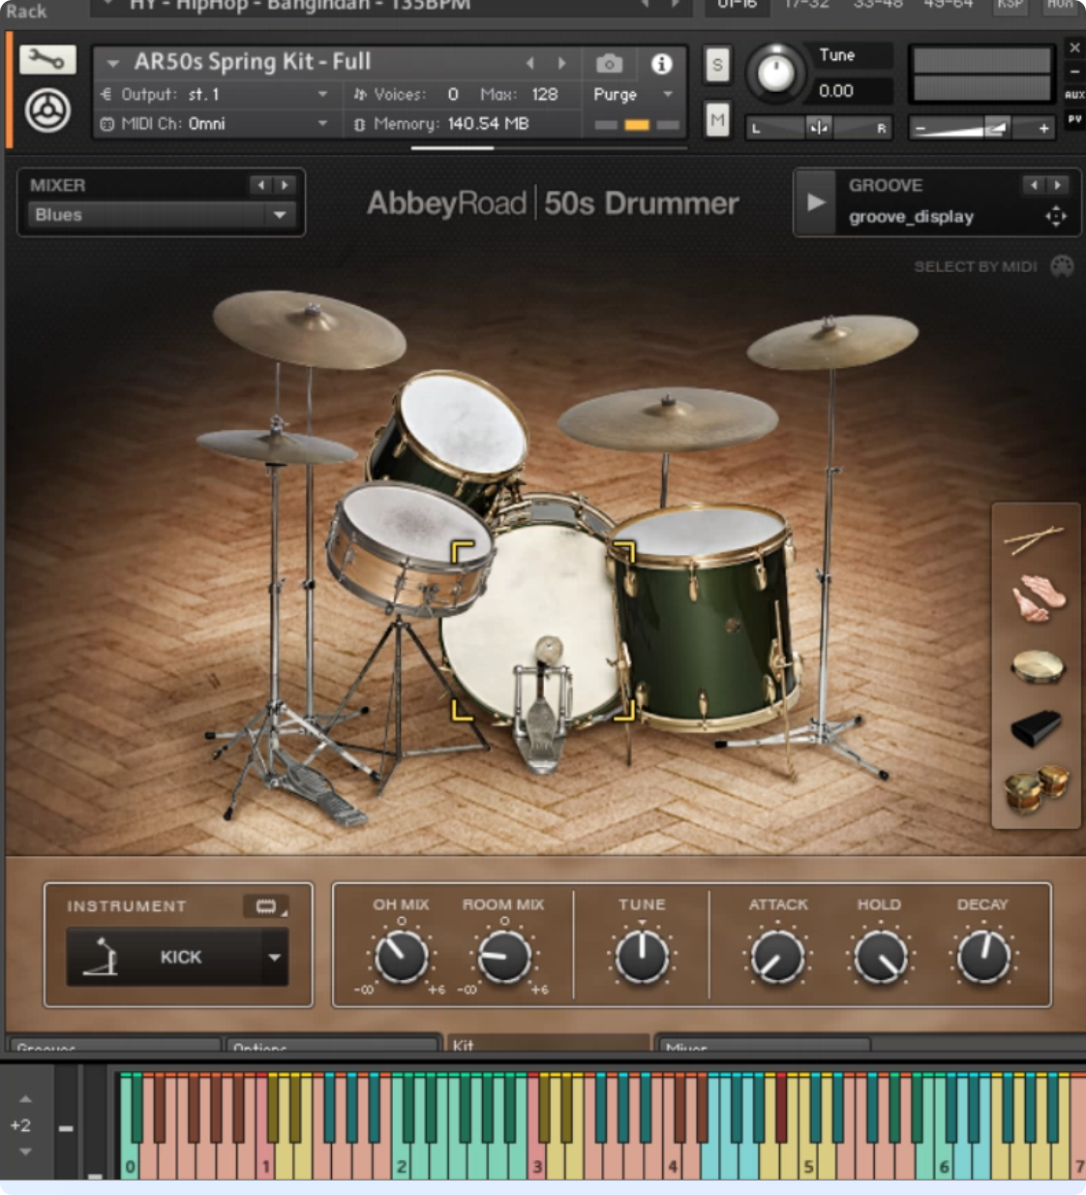1086x1195 pixels.
Task: Minimize the instrument header with the minus button
Action: pos(1074,72)
